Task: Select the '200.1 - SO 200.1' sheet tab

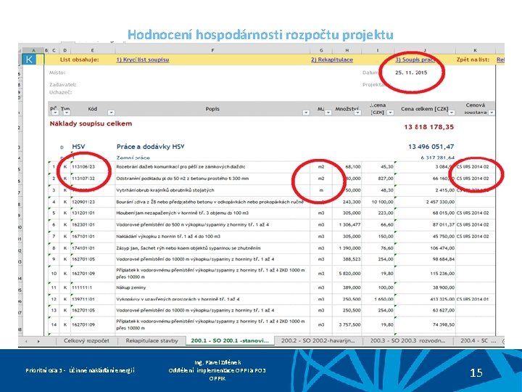Action: 230,340
